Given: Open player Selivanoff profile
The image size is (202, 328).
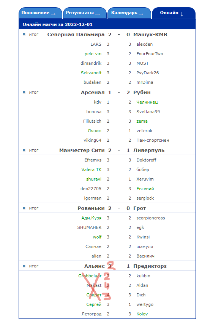Looking at the screenshot, I should pyautogui.click(x=91, y=73).
